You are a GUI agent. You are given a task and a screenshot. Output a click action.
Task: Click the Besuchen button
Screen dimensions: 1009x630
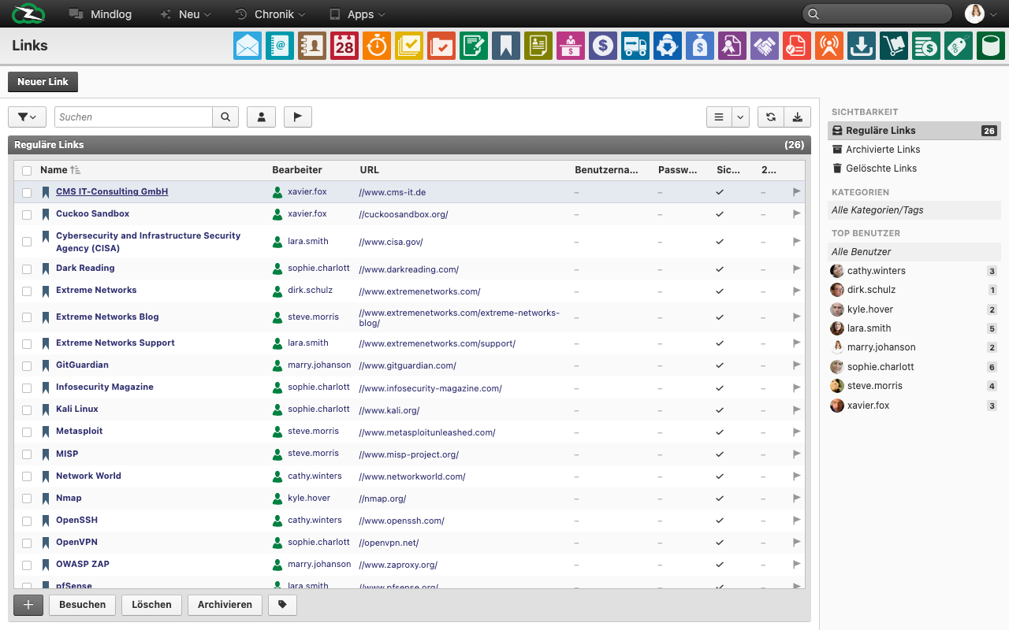(x=83, y=605)
